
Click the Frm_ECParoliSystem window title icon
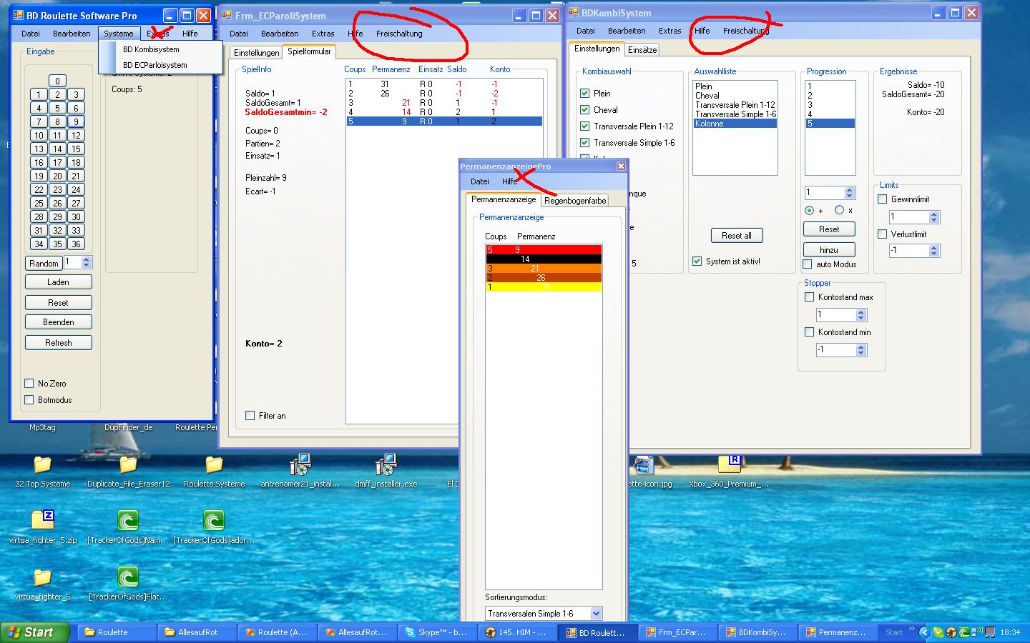click(x=227, y=16)
